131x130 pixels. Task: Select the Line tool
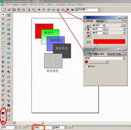point(3,38)
